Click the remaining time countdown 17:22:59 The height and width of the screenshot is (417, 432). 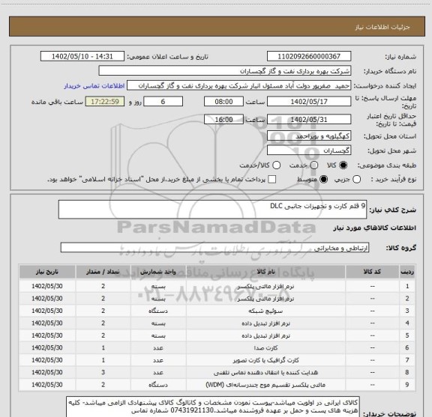[x=105, y=102]
